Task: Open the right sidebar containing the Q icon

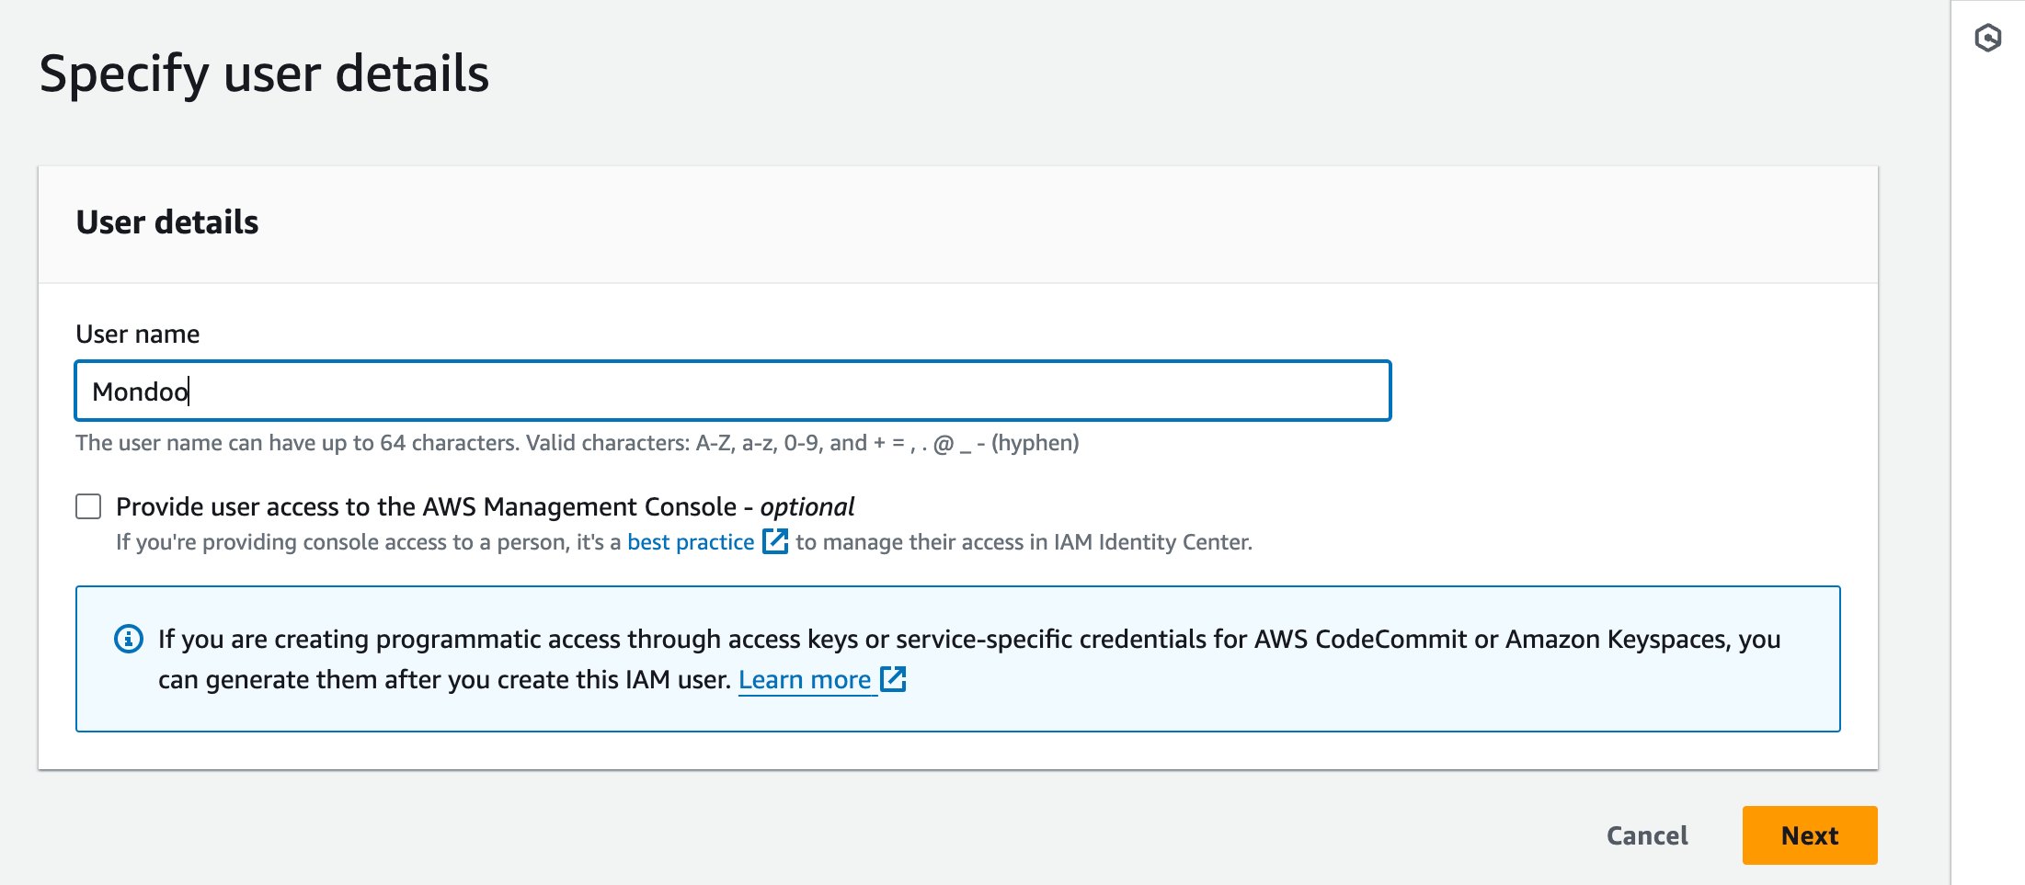Action: [1986, 38]
